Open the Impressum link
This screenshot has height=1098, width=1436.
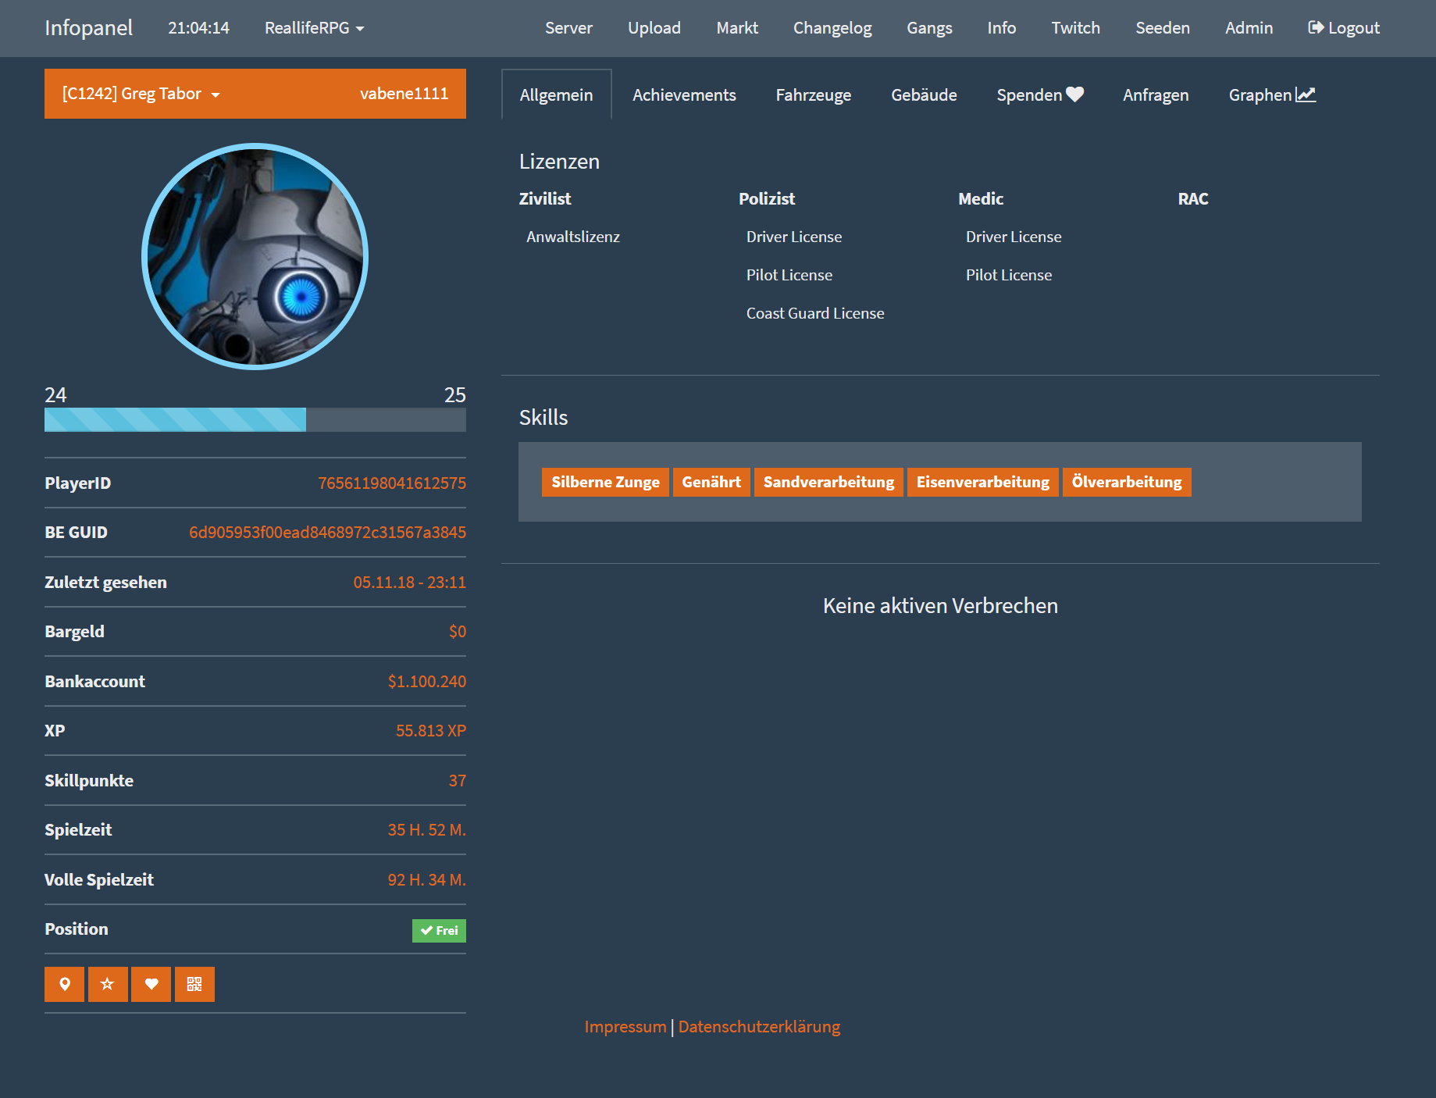(x=625, y=1027)
